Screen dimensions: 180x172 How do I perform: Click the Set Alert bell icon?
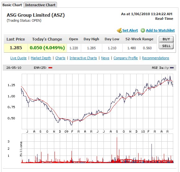click(119, 30)
